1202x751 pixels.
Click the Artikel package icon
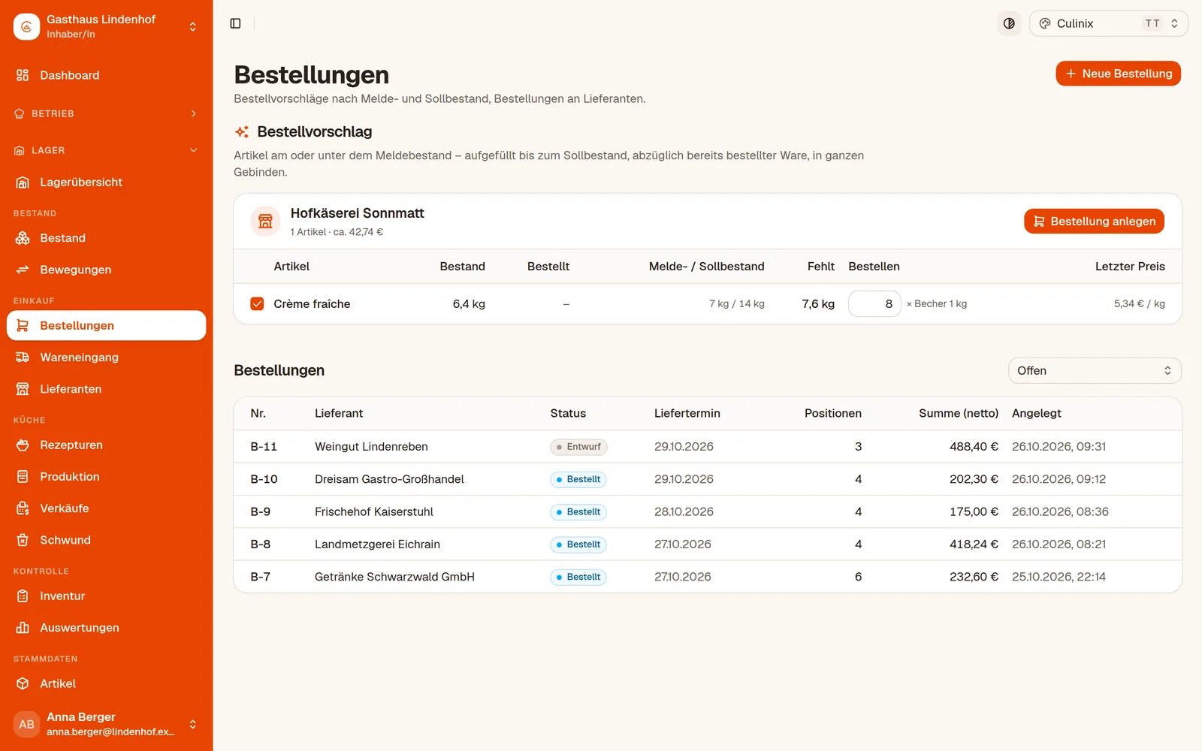click(23, 683)
